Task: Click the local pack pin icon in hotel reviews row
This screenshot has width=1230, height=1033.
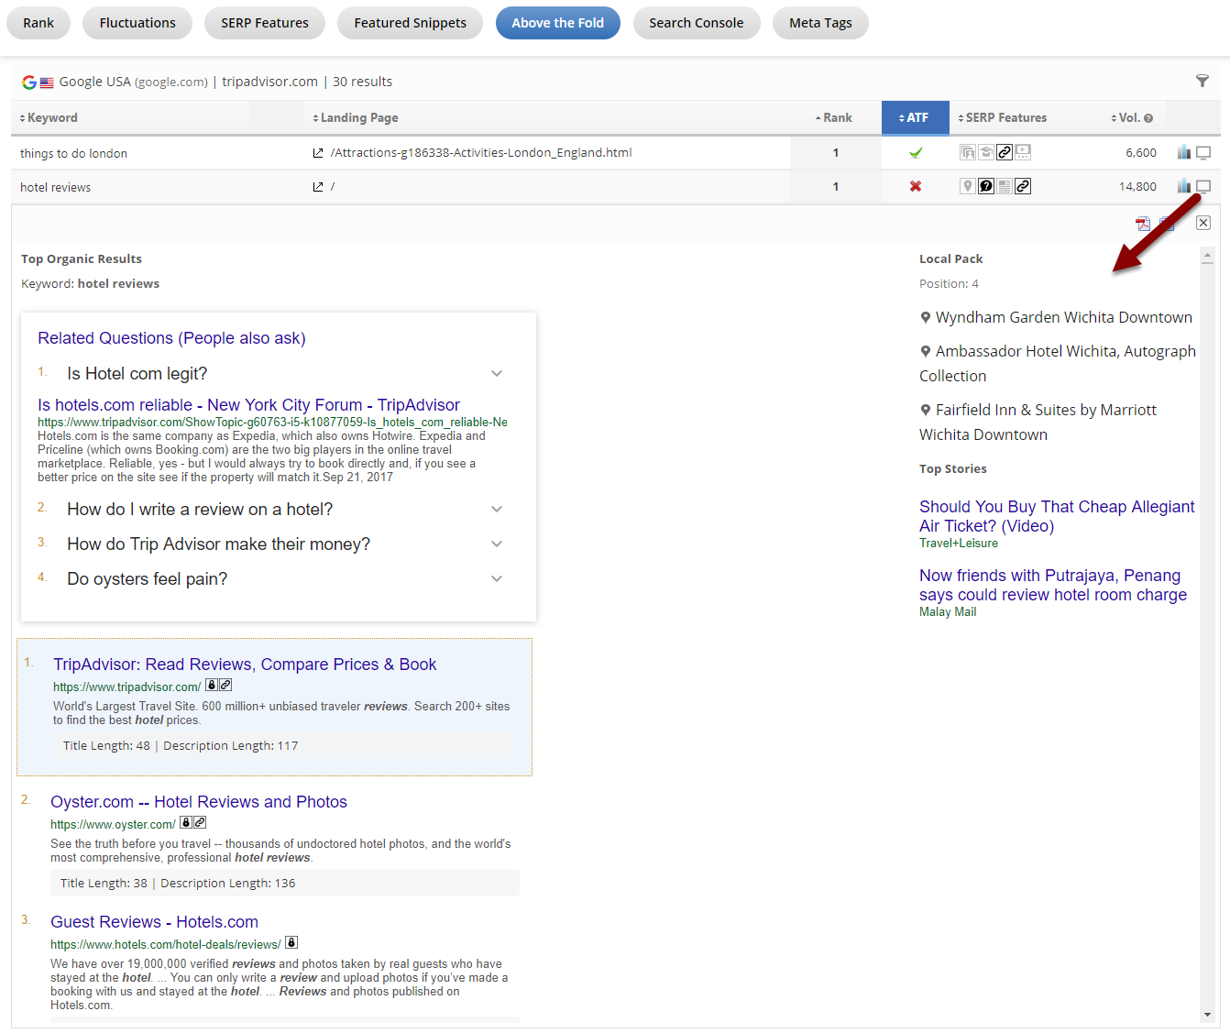Action: [967, 186]
